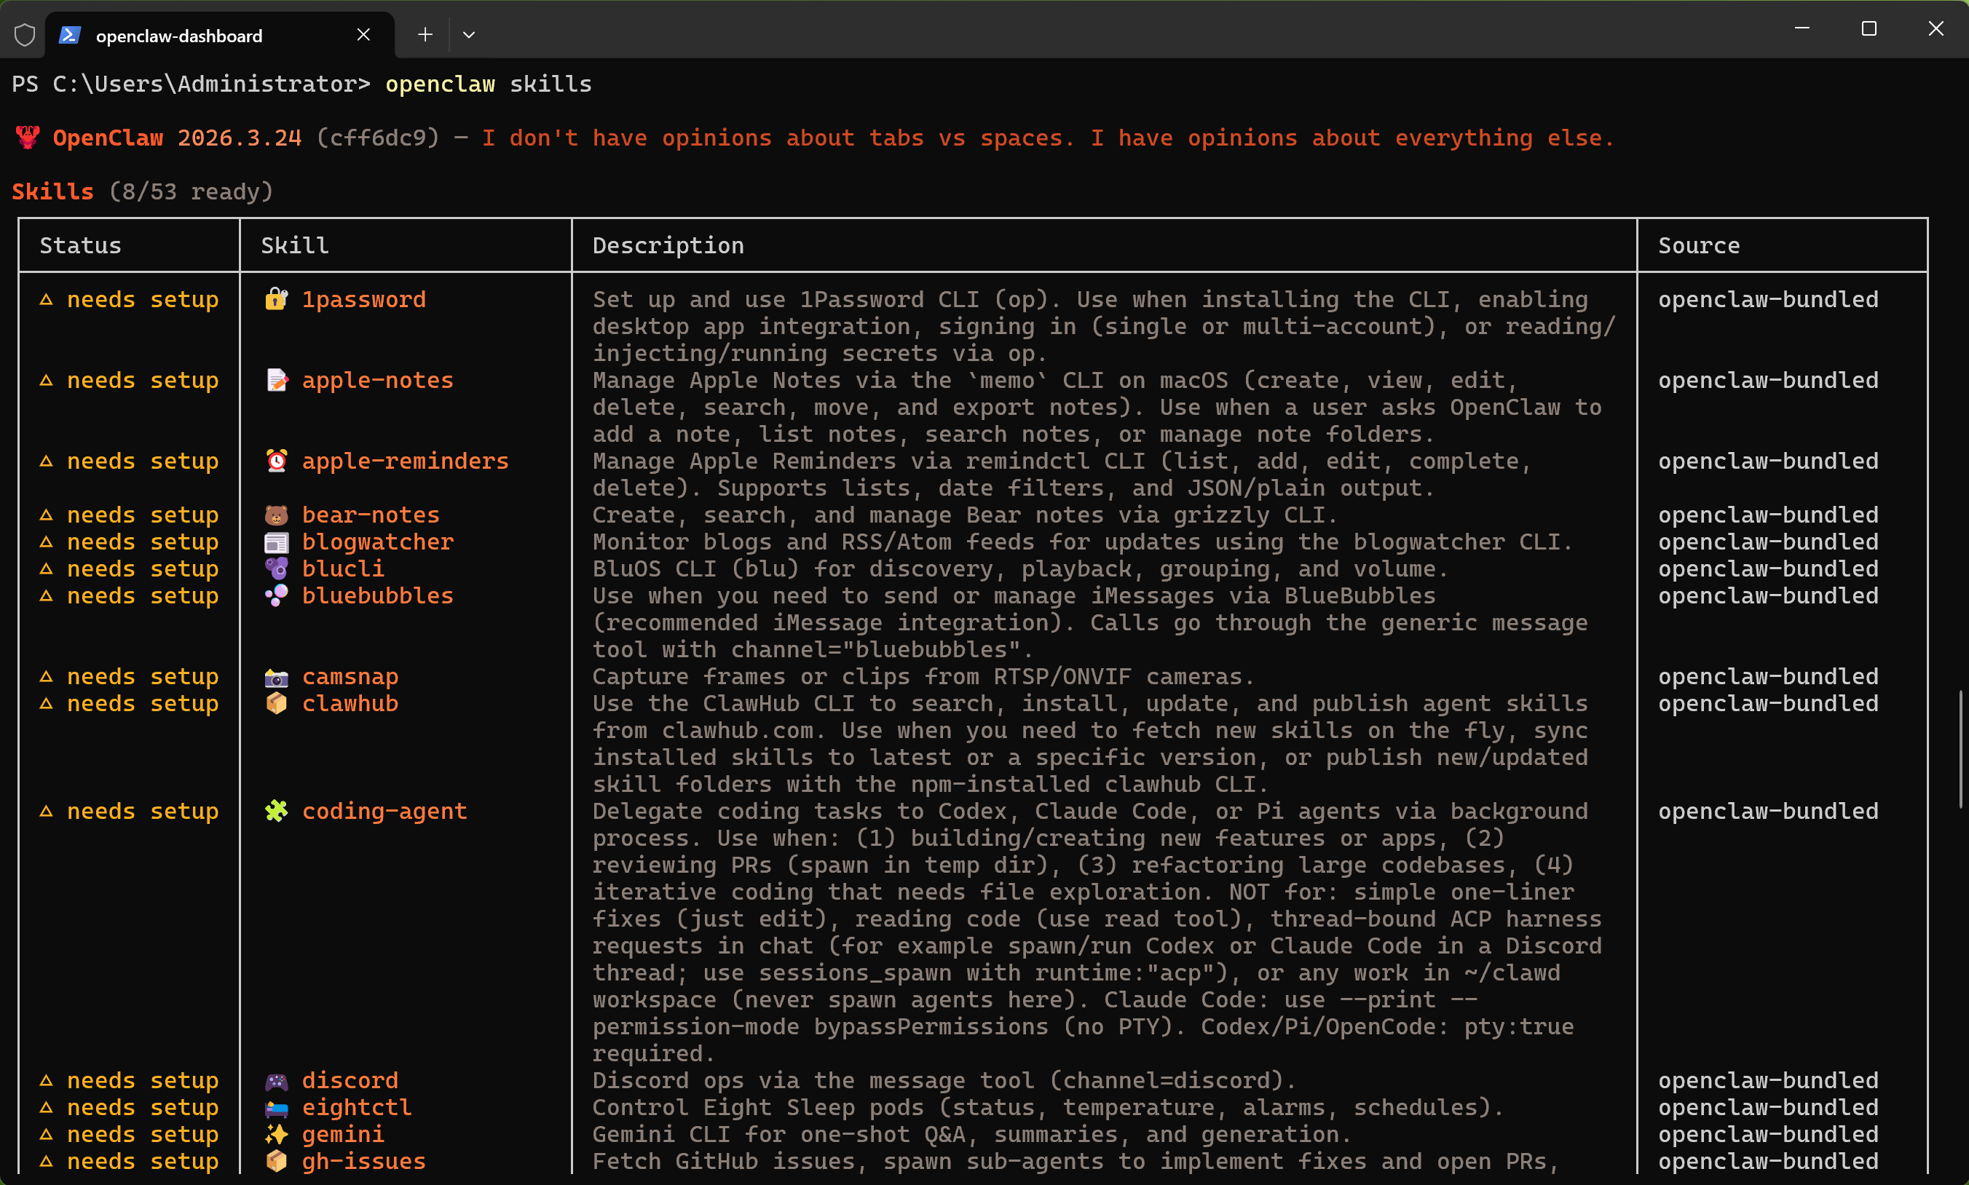Screen dimensions: 1969x1185
Task: Open a new terminal tab
Action: tap(425, 35)
